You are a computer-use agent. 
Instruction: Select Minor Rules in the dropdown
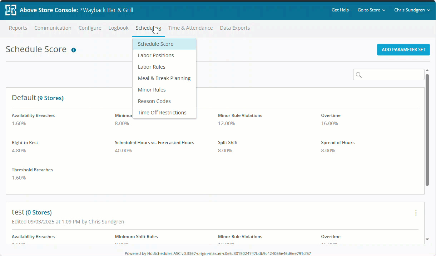pos(152,90)
